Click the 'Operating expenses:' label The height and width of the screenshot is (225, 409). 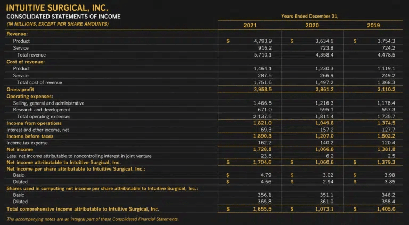pos(30,97)
